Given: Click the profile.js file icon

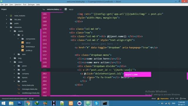Looking at the screenshot, I should pos(23,50).
